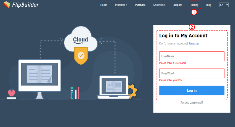Open the Purchase page
The height and width of the screenshot is (127, 235).
[x=140, y=5]
